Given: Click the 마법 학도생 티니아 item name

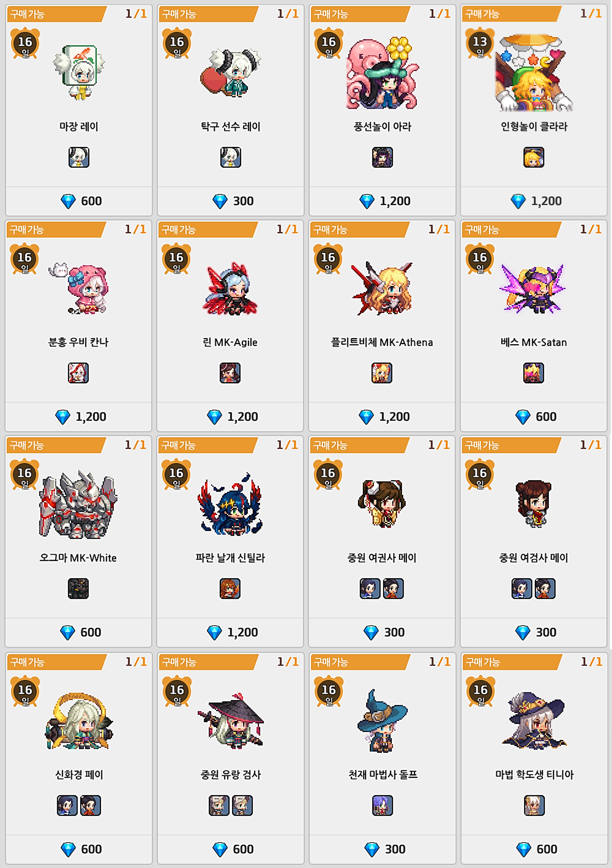Looking at the screenshot, I should 534,775.
